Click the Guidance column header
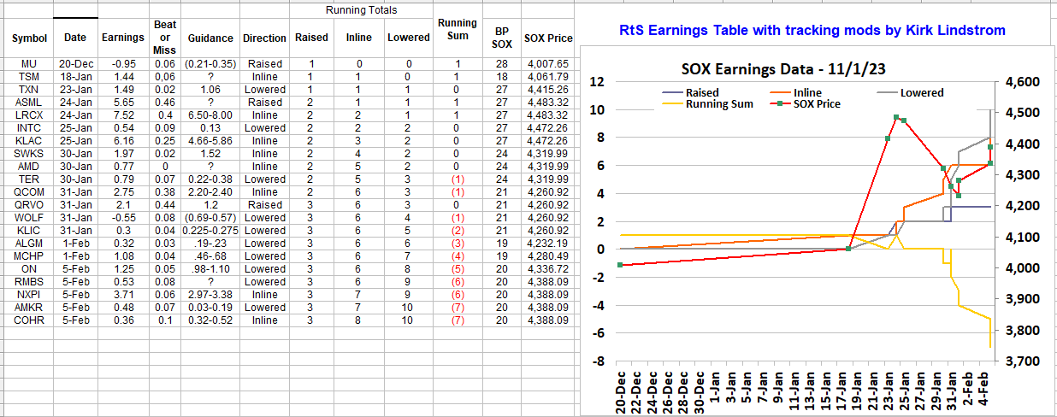1057x417 pixels. [x=210, y=38]
